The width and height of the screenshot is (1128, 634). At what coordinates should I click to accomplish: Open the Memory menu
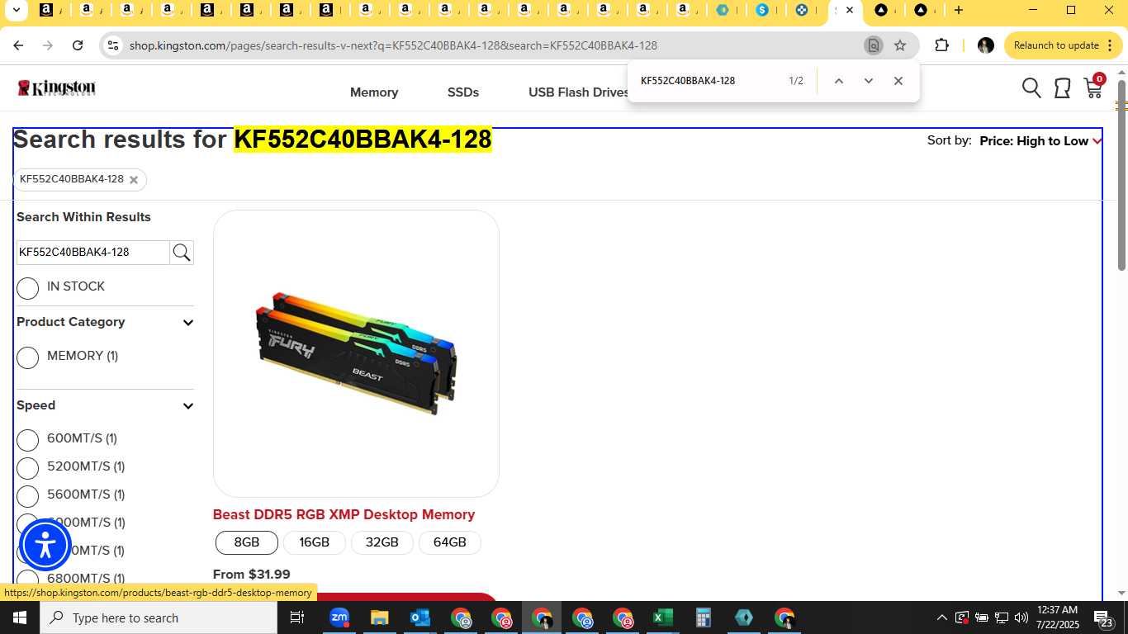click(x=374, y=92)
